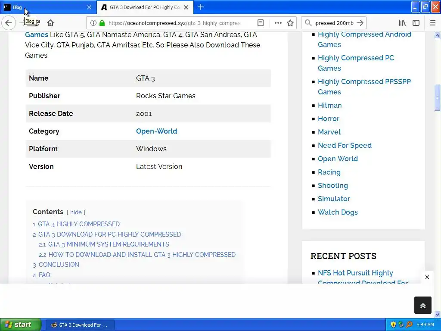
Task: Focus the URL address bar
Action: 174,23
